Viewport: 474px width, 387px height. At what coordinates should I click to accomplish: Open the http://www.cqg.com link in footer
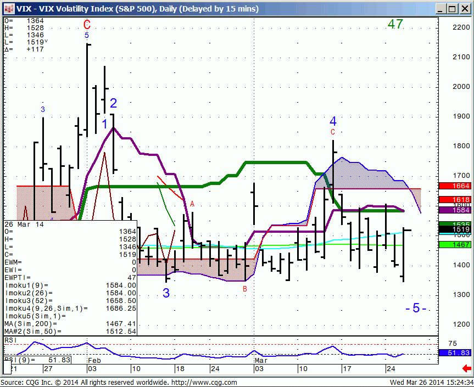click(x=204, y=383)
